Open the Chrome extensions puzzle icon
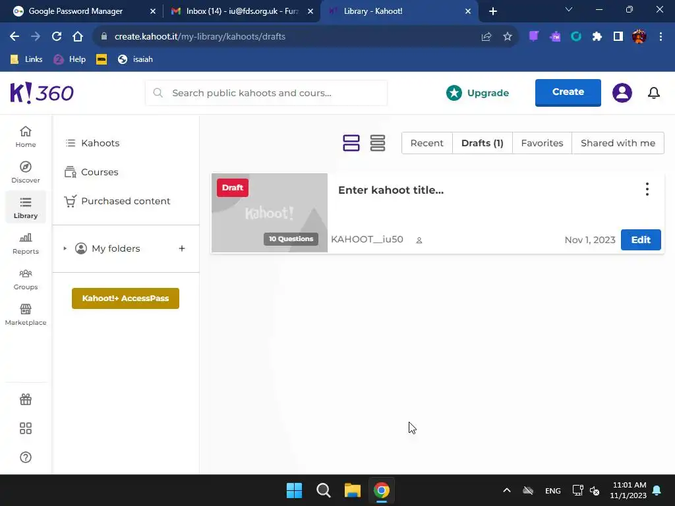675x506 pixels. (597, 37)
